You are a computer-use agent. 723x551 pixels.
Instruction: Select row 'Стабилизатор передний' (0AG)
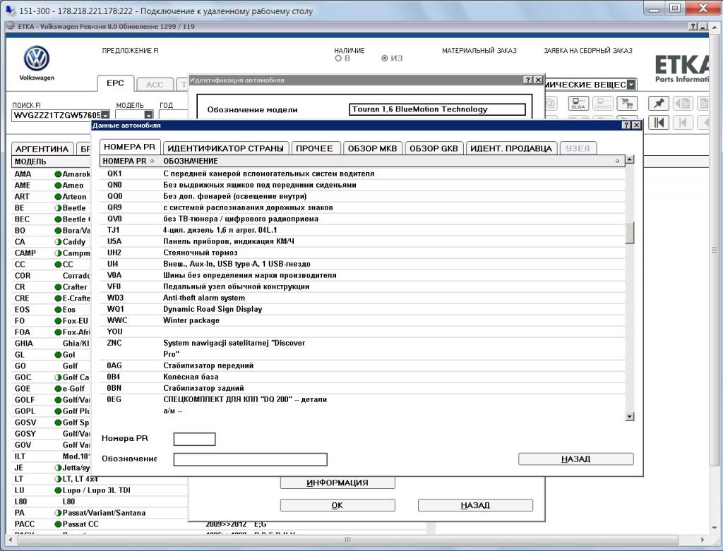(x=362, y=365)
